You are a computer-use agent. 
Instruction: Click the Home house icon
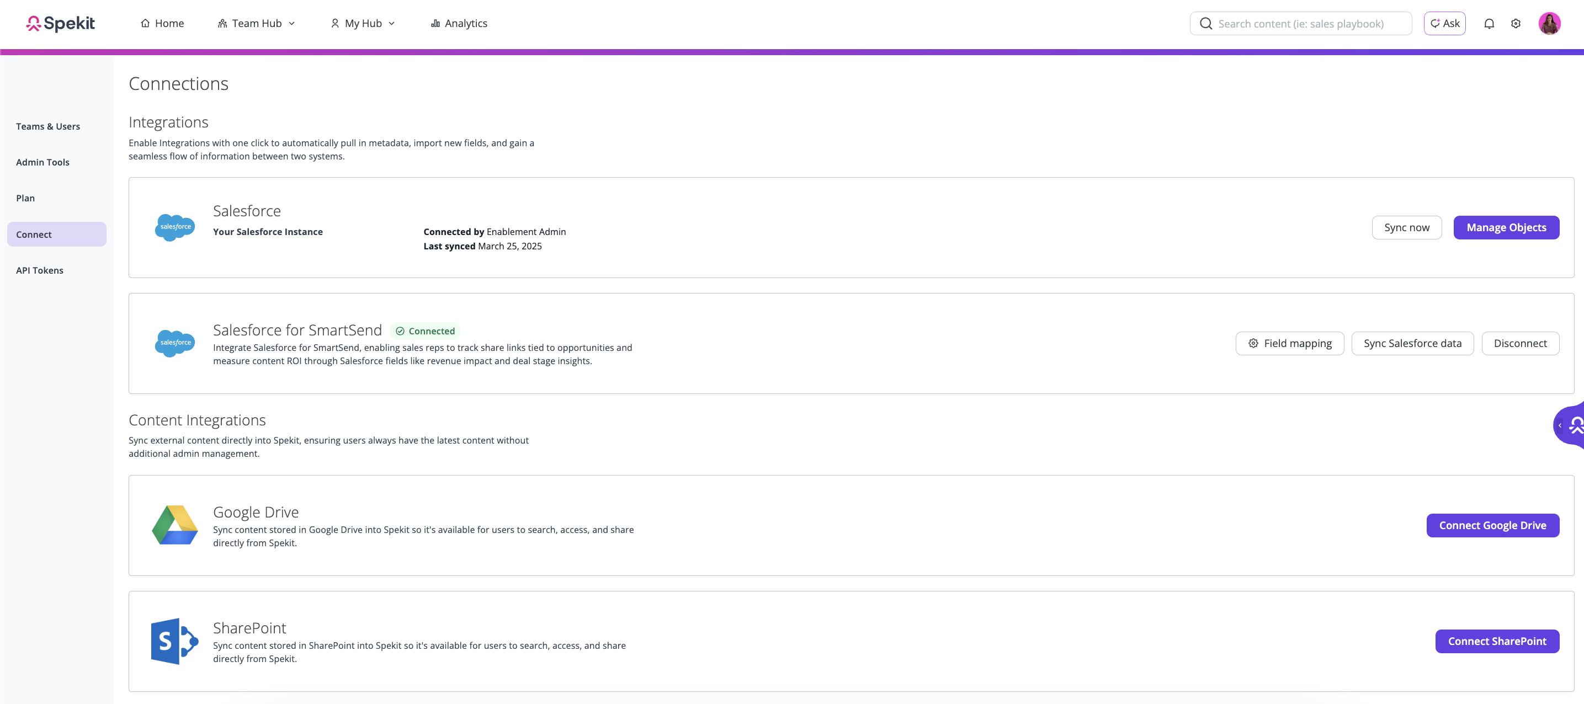pos(145,23)
